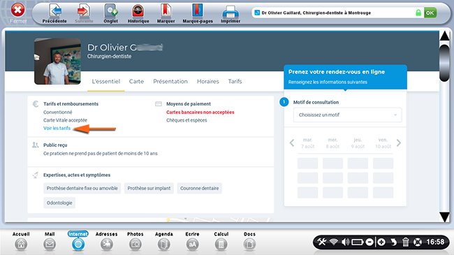This screenshot has width=454, height=255.
Task: Click the 'Prothèse sur implant' tag
Action: [149, 188]
